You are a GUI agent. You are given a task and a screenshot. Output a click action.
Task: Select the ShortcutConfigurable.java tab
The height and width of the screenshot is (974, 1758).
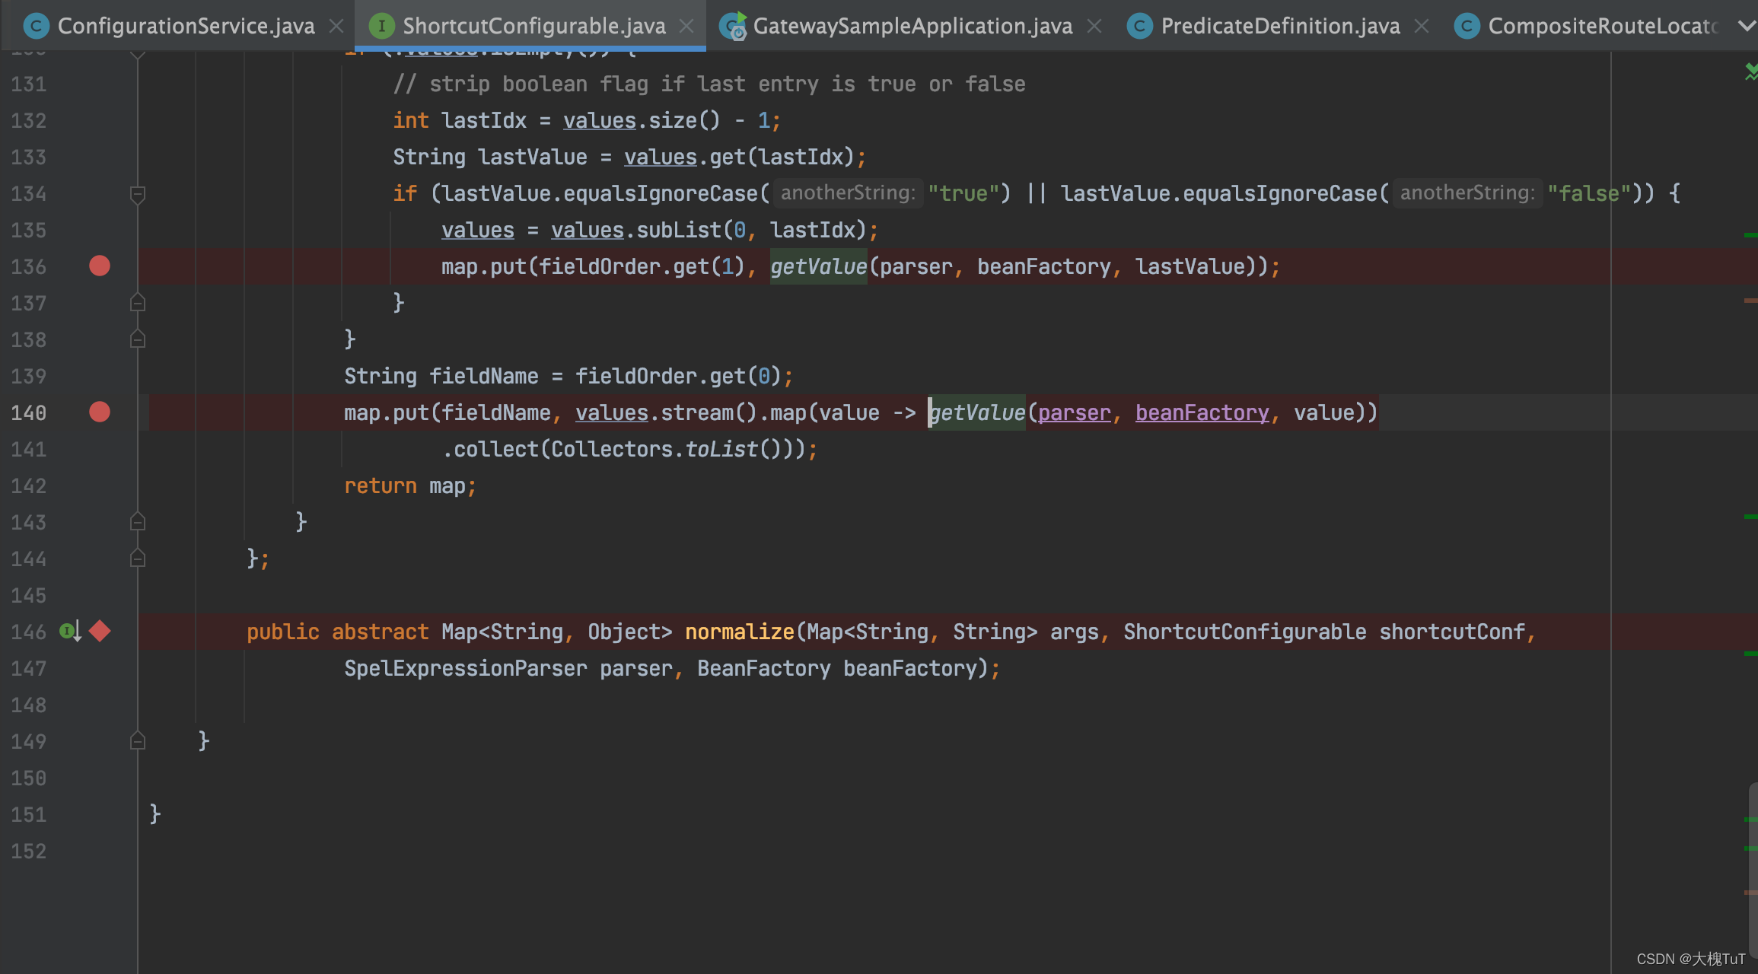(x=533, y=26)
